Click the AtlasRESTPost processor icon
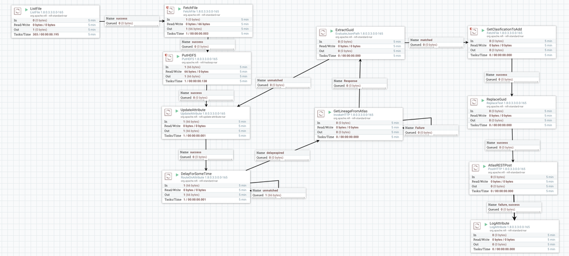 [x=476, y=168]
